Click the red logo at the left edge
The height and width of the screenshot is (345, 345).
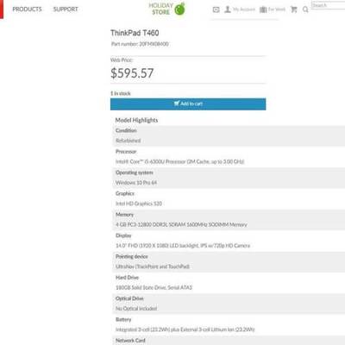2,9
